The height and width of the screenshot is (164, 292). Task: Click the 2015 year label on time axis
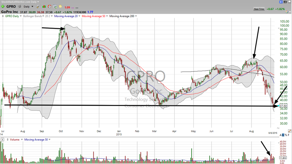tap(119, 134)
